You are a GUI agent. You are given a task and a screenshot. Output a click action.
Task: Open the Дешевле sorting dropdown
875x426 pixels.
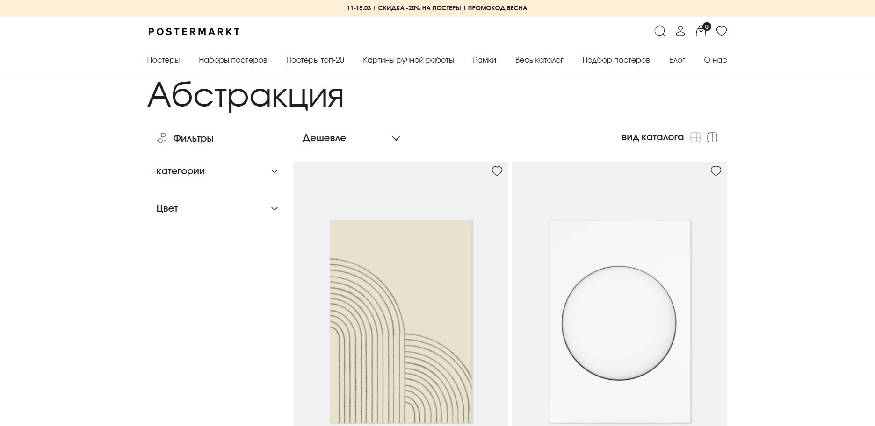tap(350, 138)
